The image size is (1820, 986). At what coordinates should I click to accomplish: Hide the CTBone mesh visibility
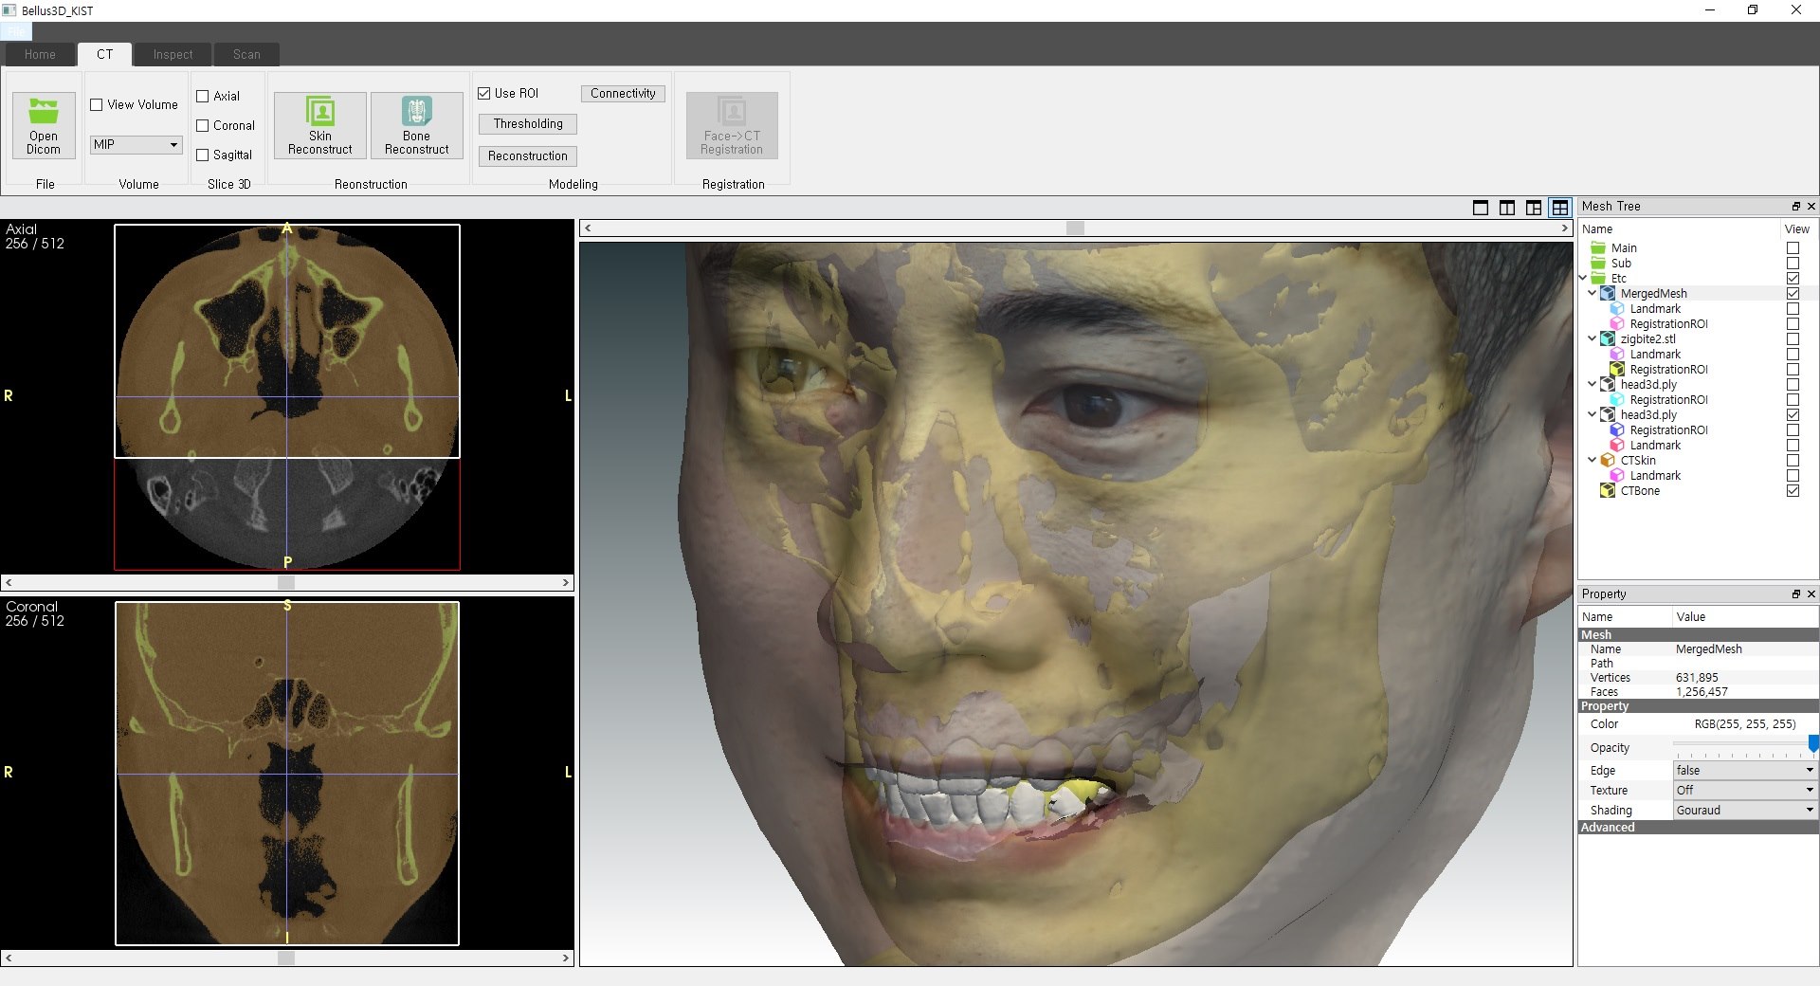tap(1793, 491)
